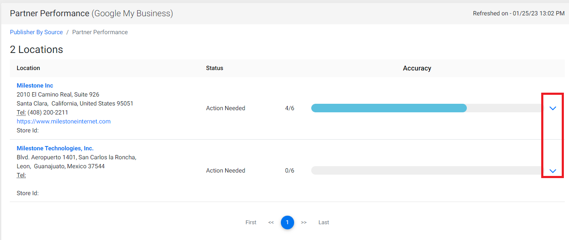Go to the First page
The image size is (569, 240).
(x=251, y=222)
